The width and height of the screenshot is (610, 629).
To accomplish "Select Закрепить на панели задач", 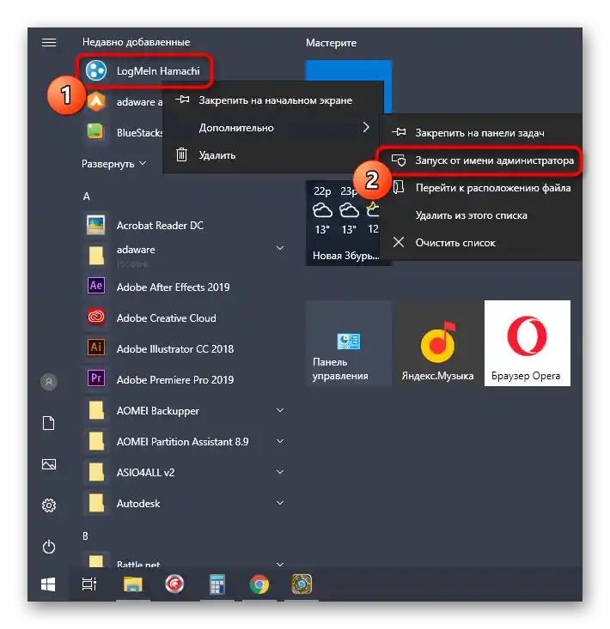I will [x=480, y=133].
